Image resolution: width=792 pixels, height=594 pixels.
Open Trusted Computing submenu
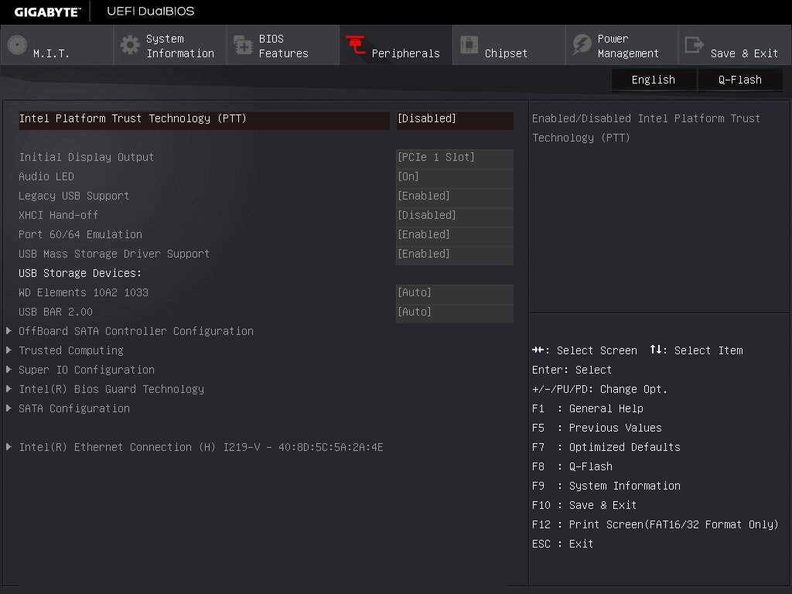[x=70, y=350]
